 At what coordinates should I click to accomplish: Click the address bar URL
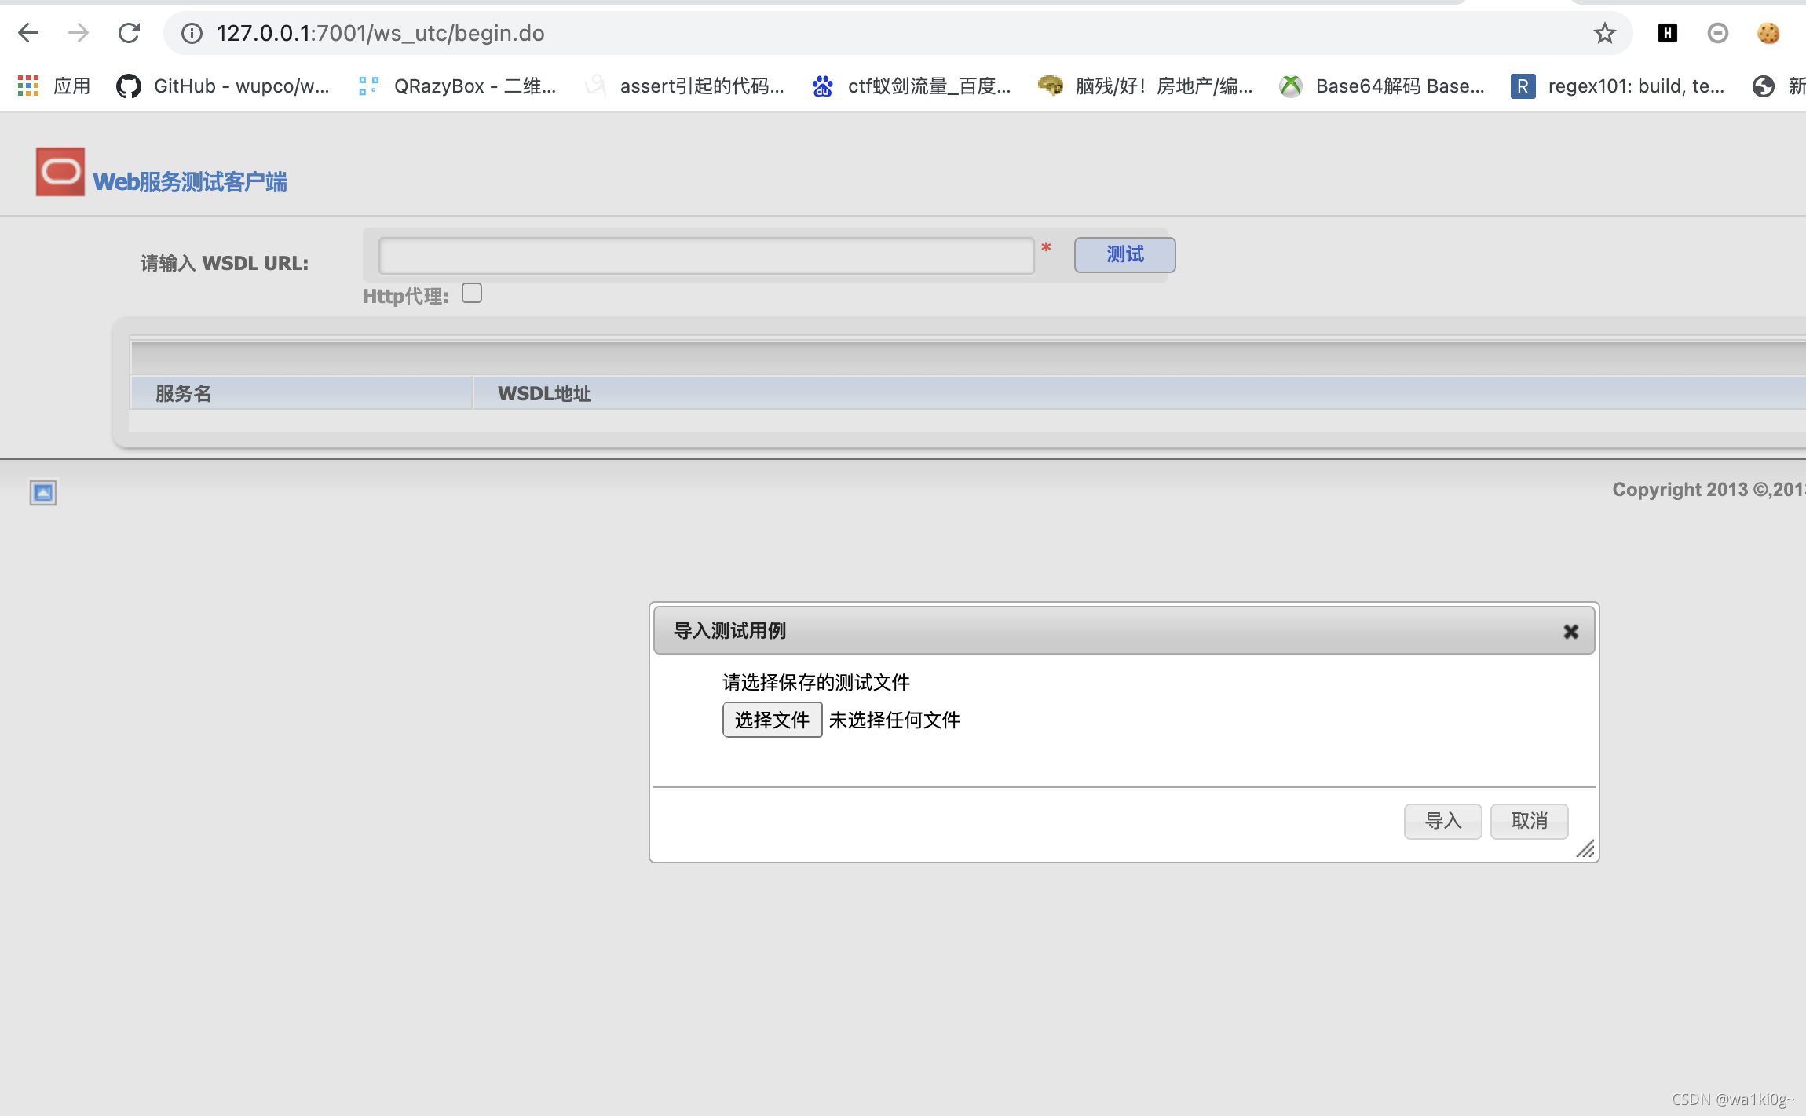tap(380, 33)
